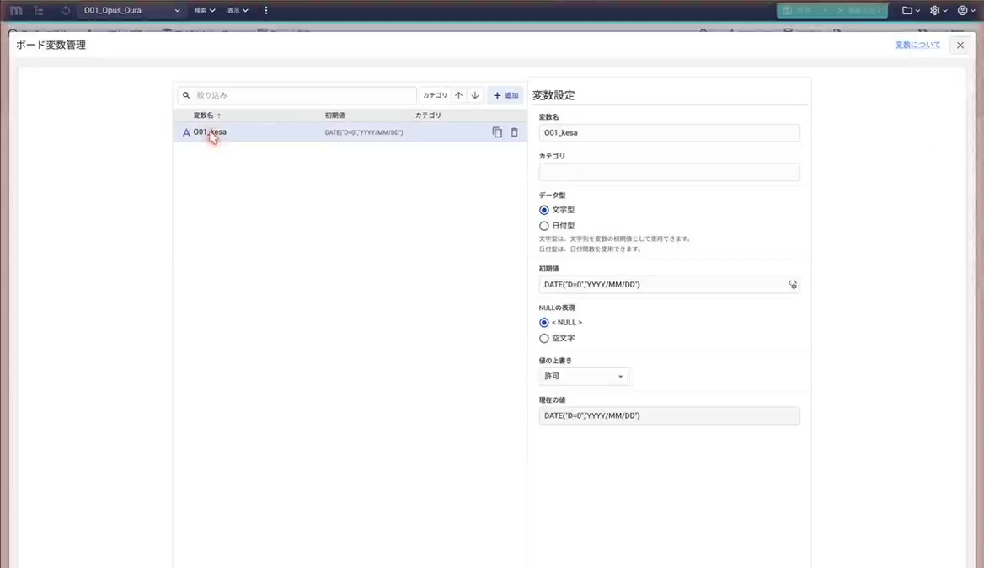
Task: Click the カテゴリ column header in the list
Action: (x=428, y=115)
